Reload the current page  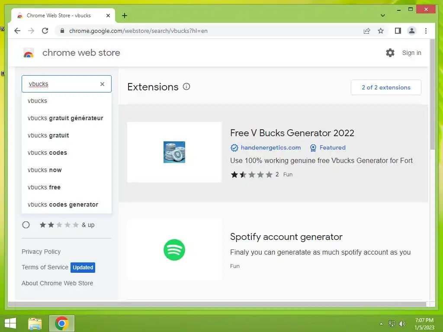(x=45, y=31)
